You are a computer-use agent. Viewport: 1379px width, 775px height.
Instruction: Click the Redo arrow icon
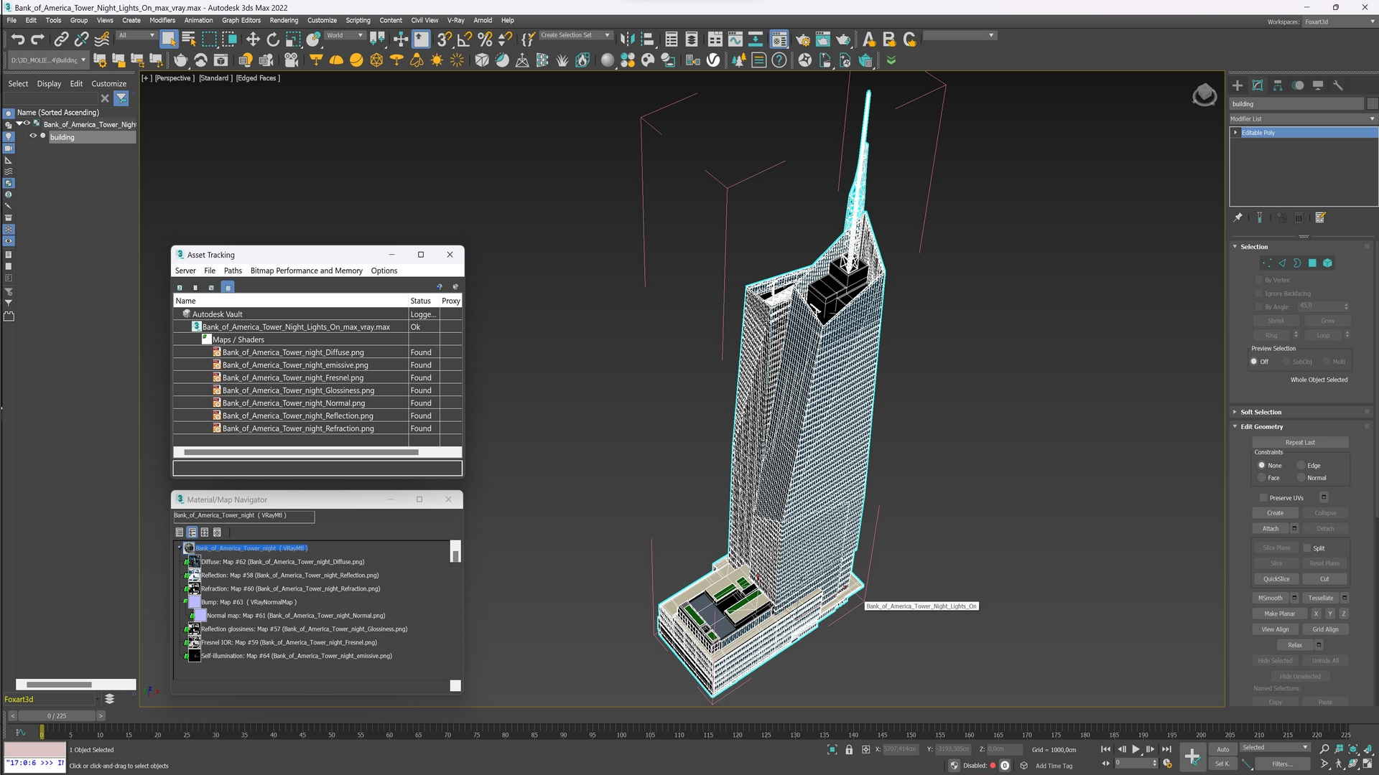[37, 39]
